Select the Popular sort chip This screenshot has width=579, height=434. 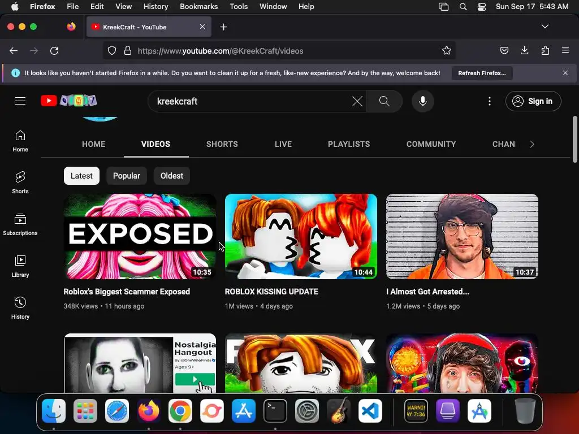[127, 176]
